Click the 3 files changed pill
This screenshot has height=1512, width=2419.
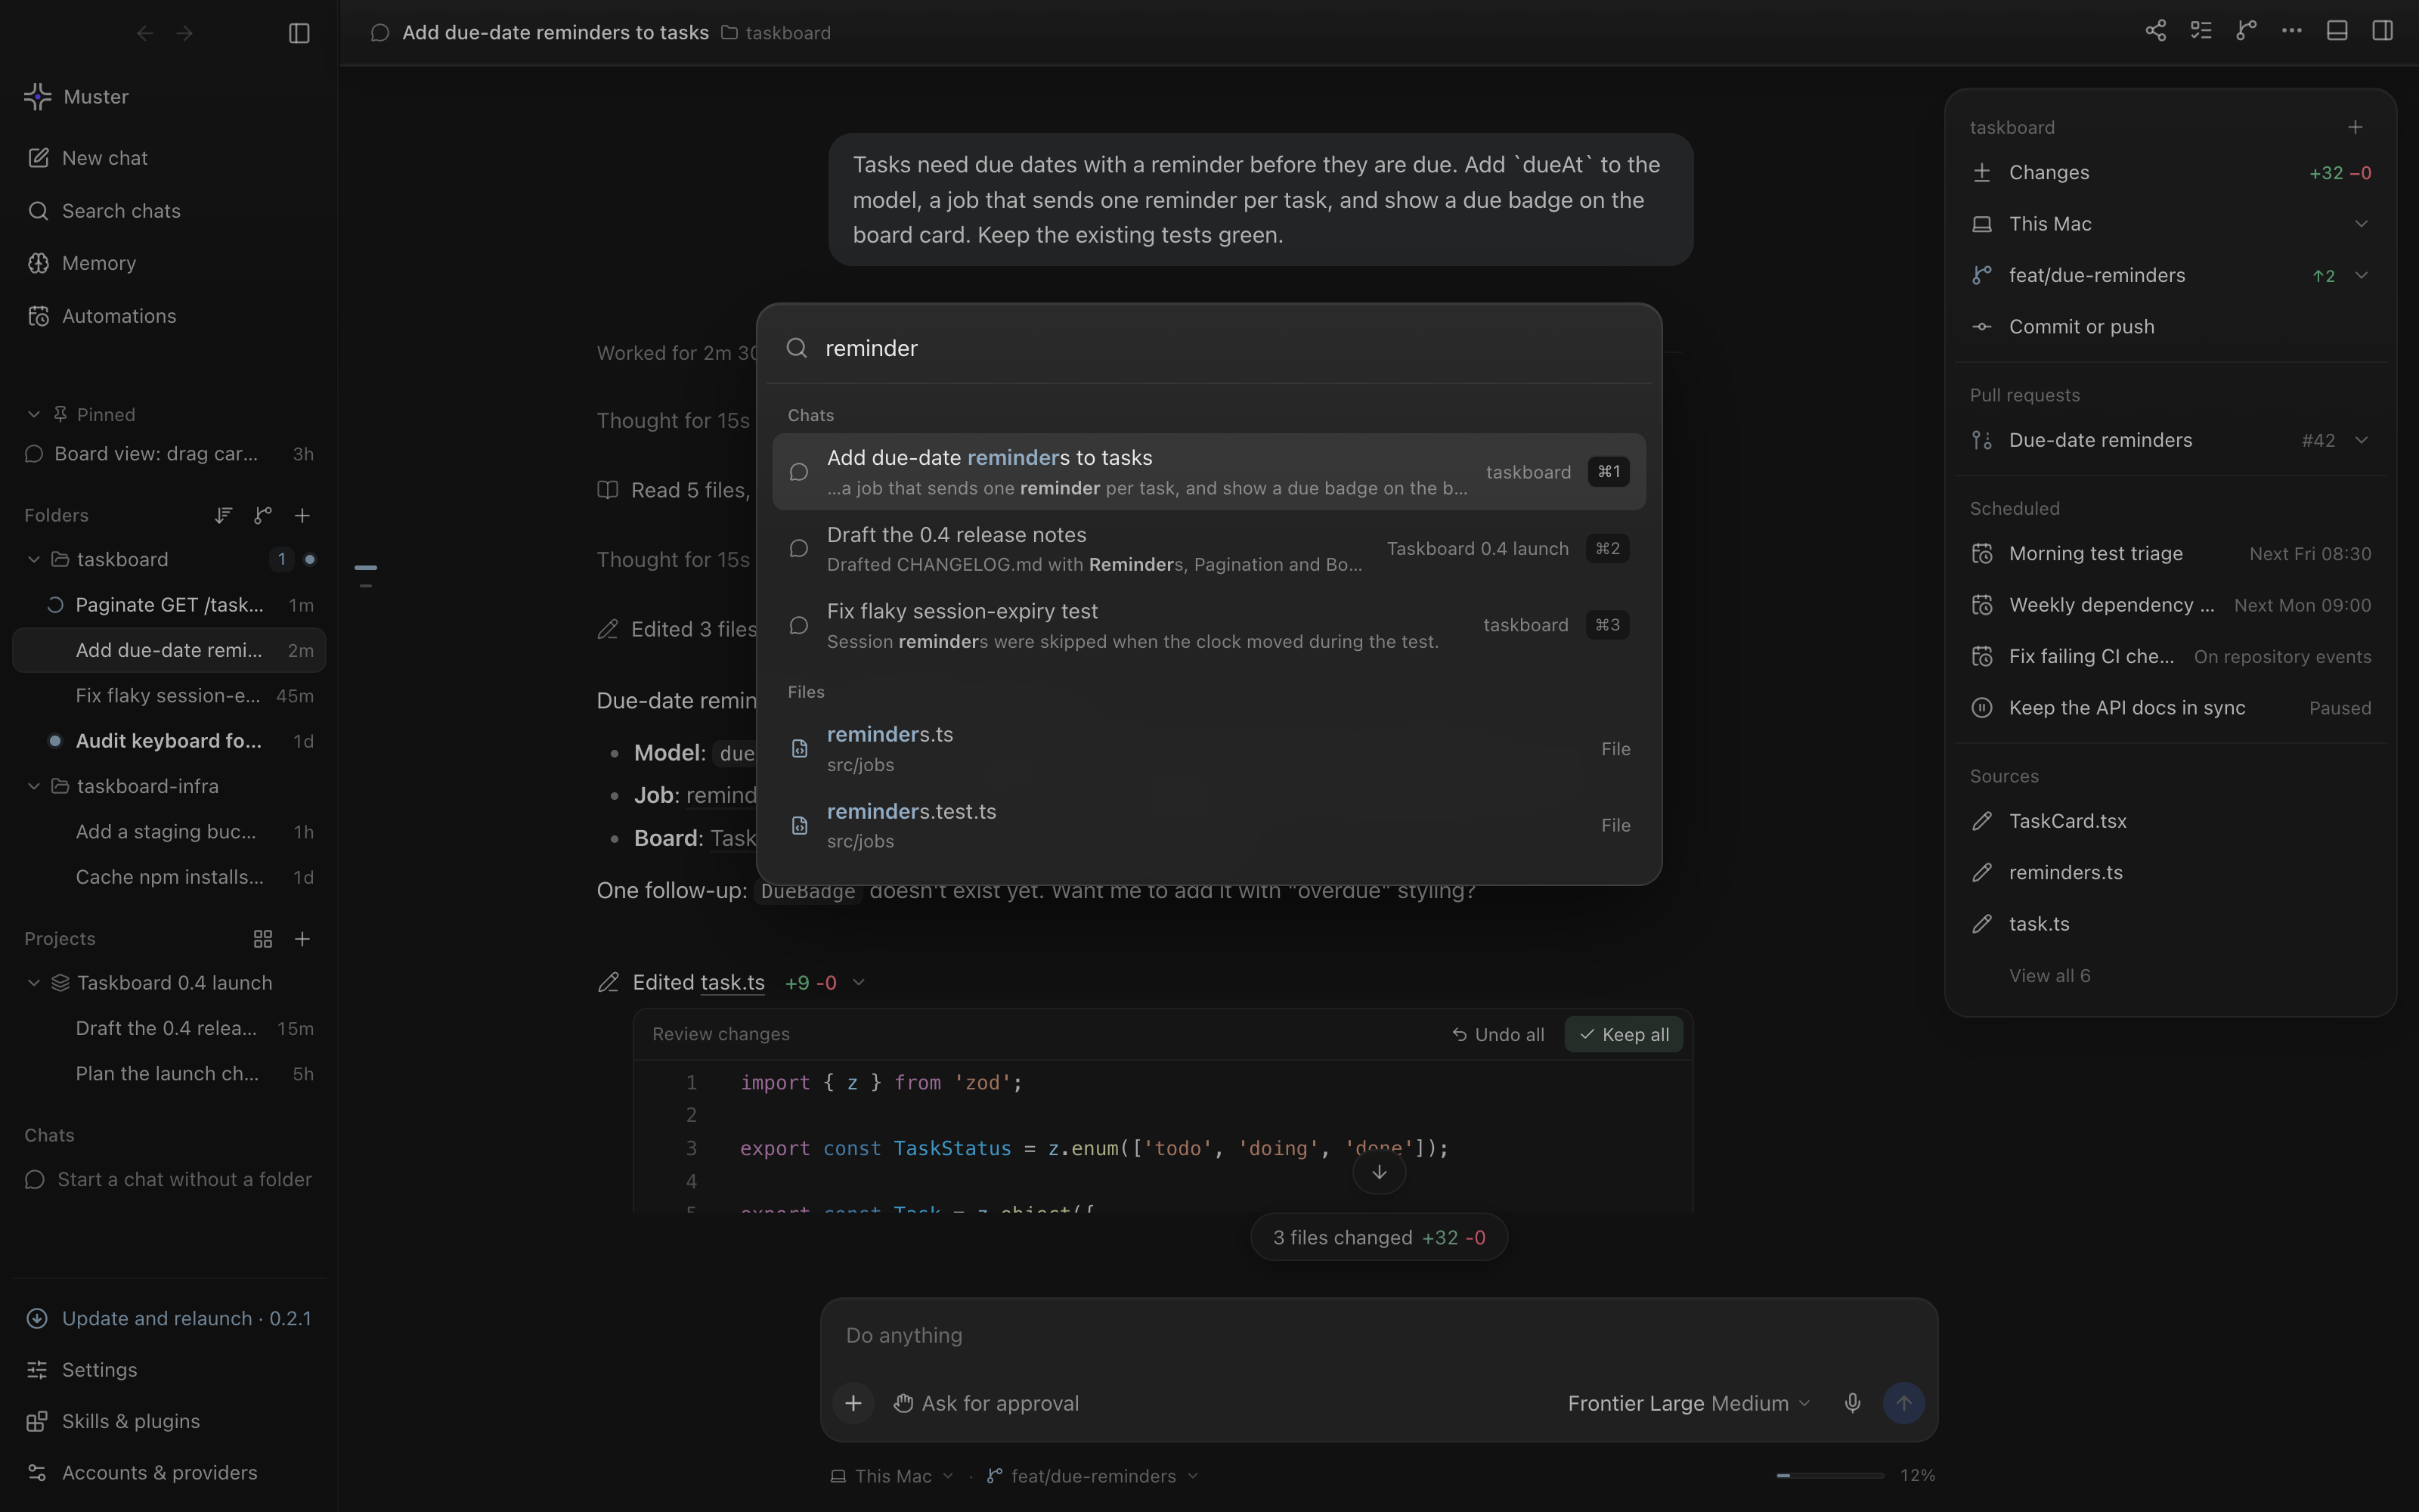click(1378, 1238)
